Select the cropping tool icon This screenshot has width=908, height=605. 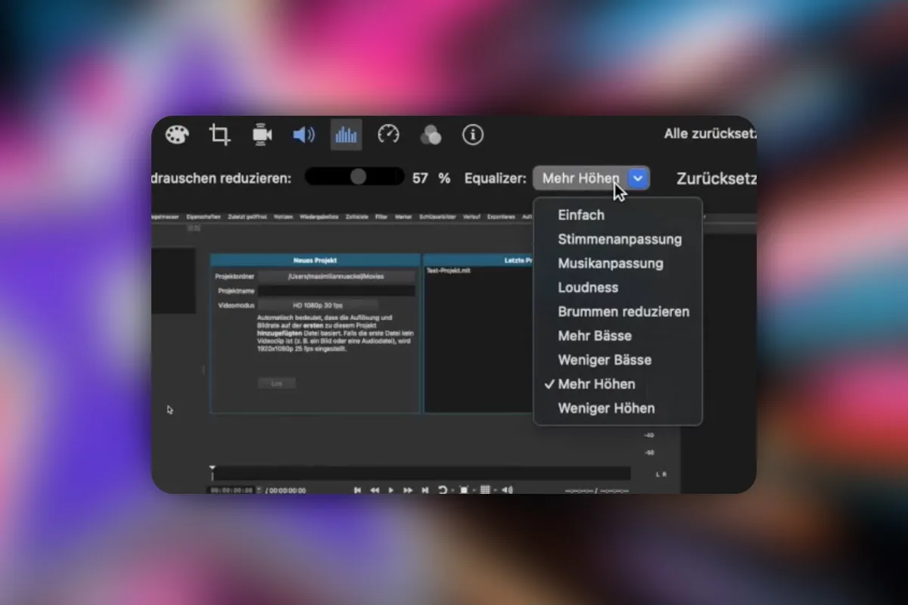(219, 135)
